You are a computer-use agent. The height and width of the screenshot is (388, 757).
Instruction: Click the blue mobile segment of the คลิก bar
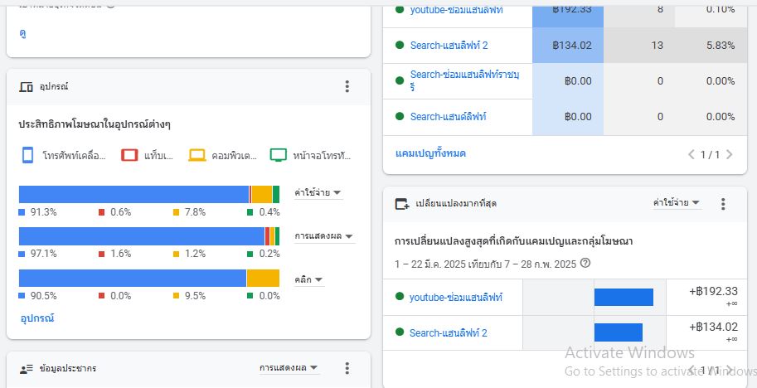[x=133, y=279]
